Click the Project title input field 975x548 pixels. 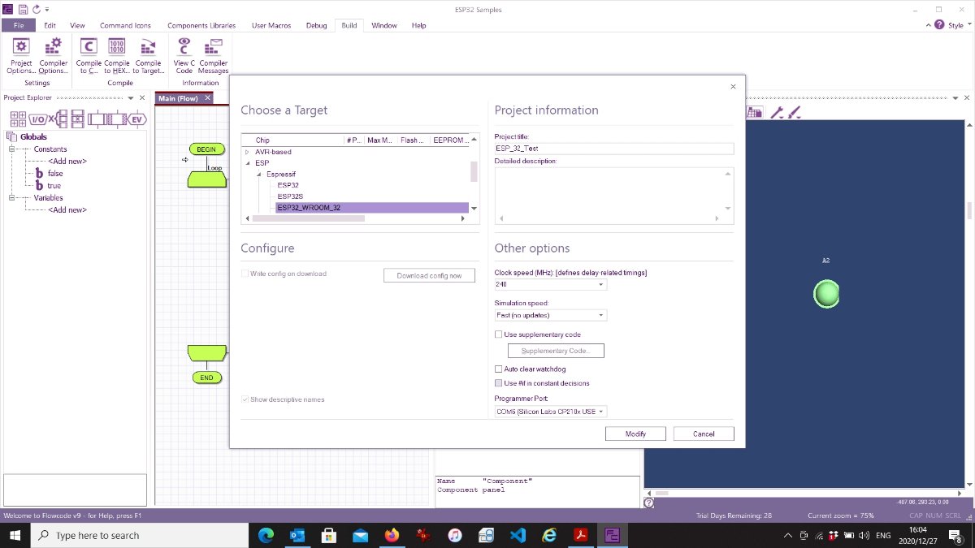pos(614,149)
